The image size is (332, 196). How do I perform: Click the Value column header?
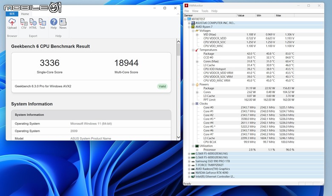(x=246, y=15)
